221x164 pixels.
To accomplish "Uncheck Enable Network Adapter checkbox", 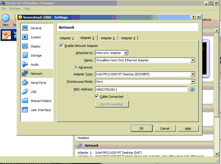I will pos(61,45).
